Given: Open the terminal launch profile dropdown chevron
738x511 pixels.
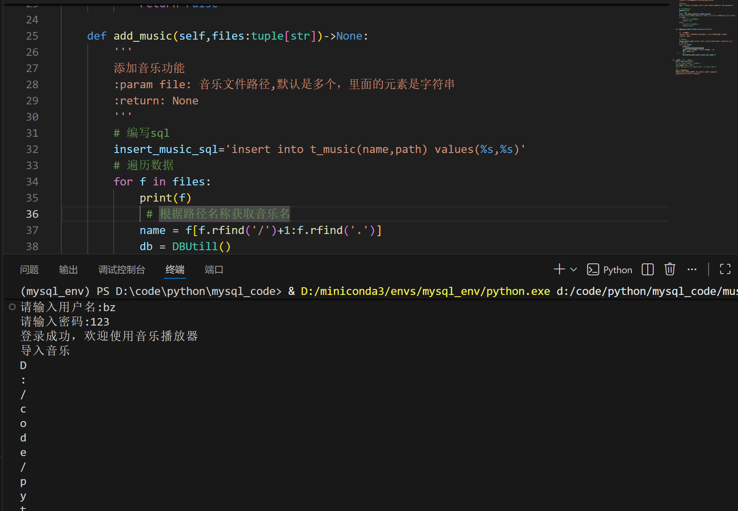Looking at the screenshot, I should (574, 269).
